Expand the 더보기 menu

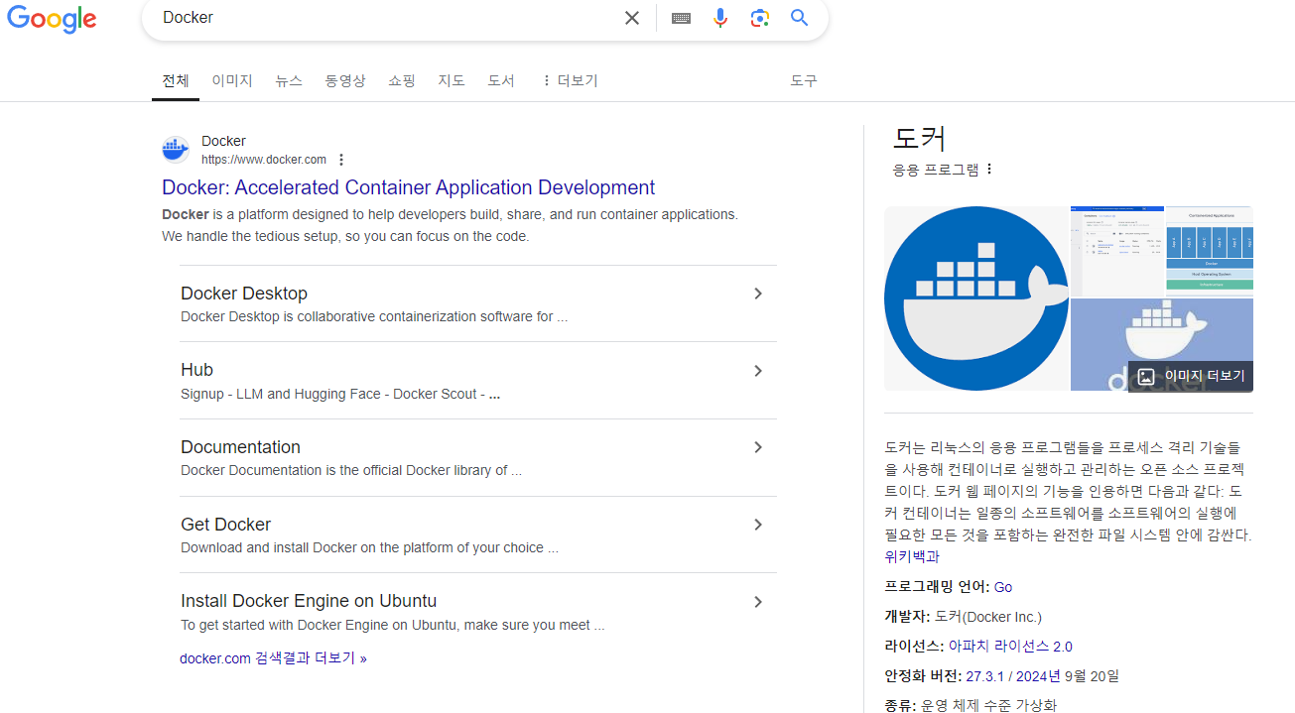point(570,80)
